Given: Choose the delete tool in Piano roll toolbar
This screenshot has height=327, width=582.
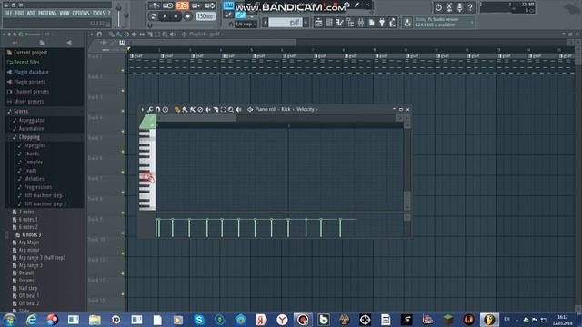Looking at the screenshot, I should point(200,109).
